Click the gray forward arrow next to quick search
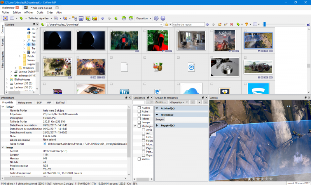The width and height of the screenshot is (311, 185). point(213,24)
